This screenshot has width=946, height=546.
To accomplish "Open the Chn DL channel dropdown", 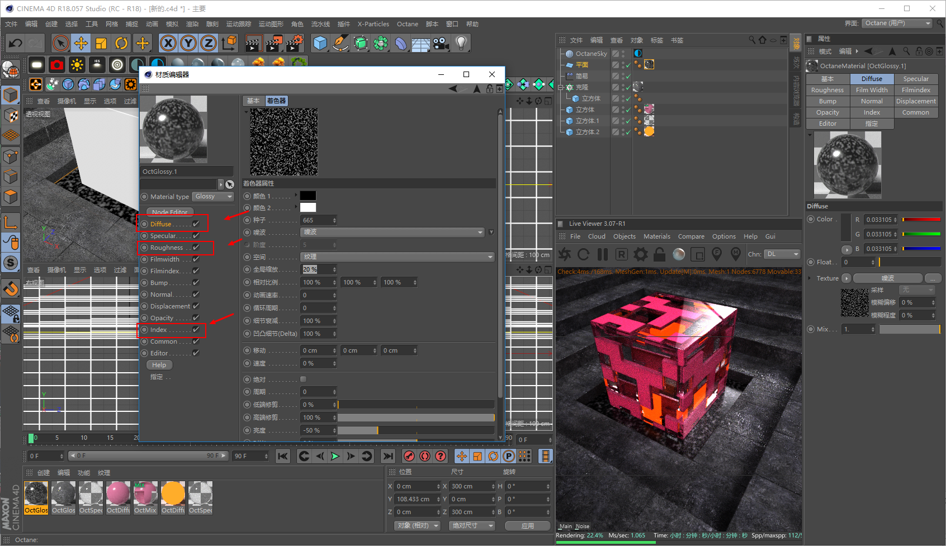I will click(x=782, y=254).
